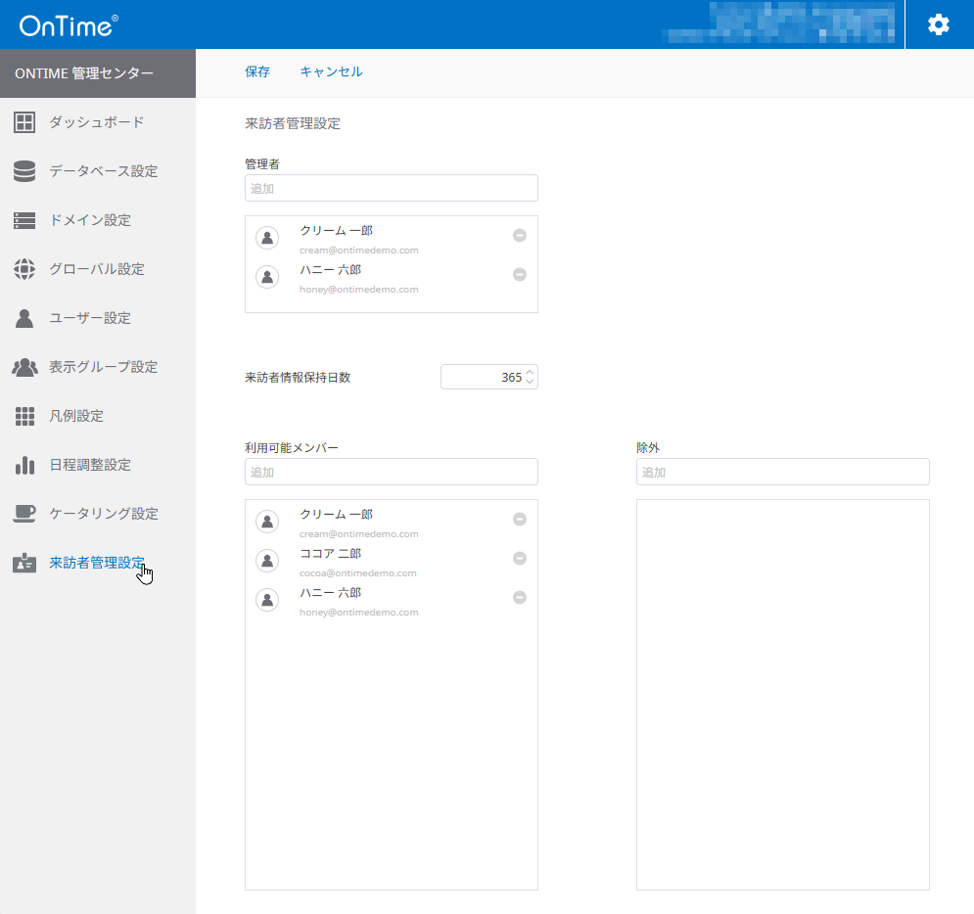Image resolution: width=974 pixels, height=914 pixels.
Task: Focus the 除外 add input field
Action: click(x=783, y=472)
